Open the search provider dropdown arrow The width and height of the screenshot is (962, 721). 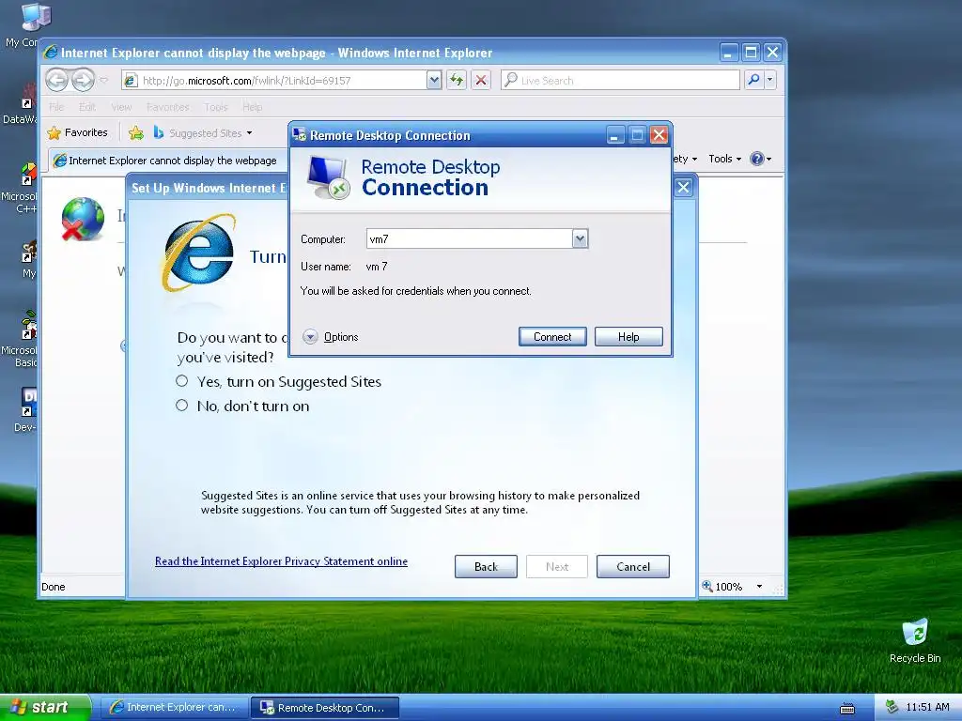point(770,80)
